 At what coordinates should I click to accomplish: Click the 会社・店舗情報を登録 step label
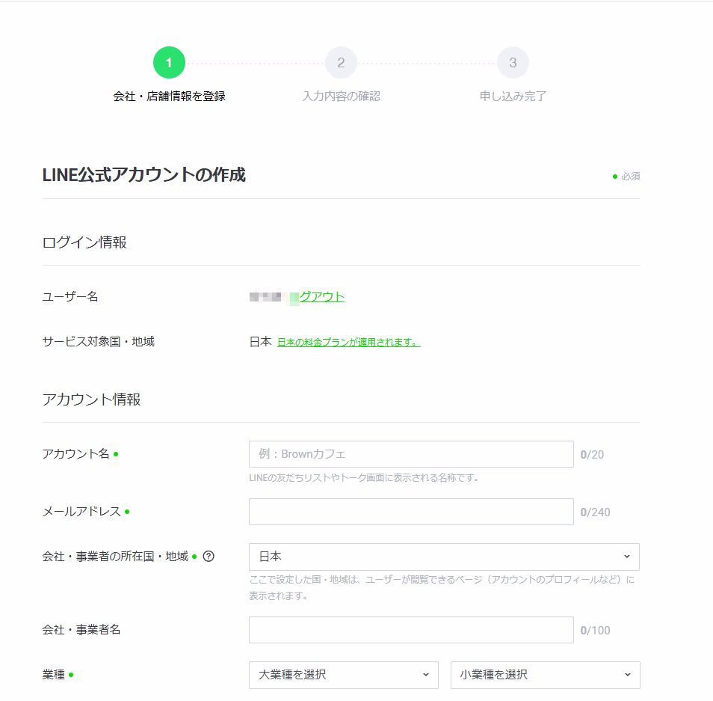(x=169, y=96)
